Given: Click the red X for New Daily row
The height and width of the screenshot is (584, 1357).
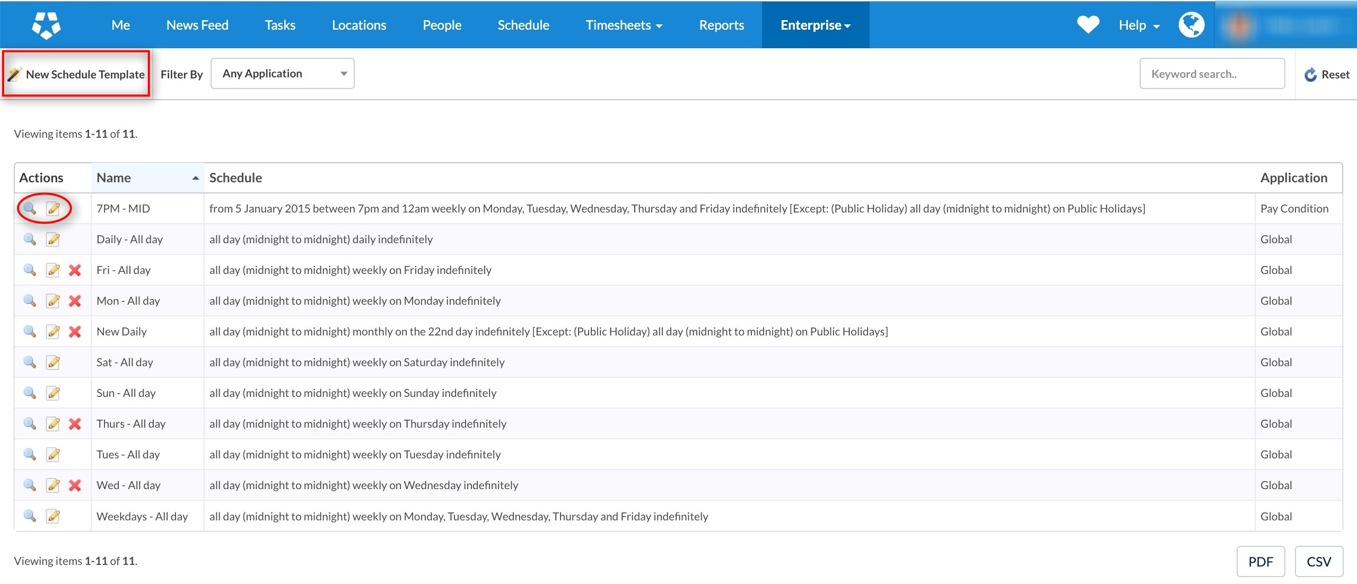Looking at the screenshot, I should [75, 332].
